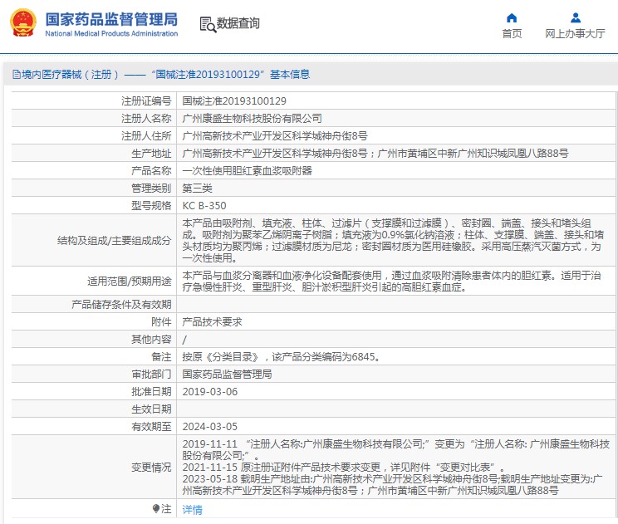Open the 数据查询 search icon

coord(208,24)
